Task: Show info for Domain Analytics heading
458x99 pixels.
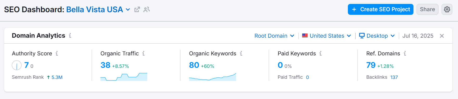Action: click(x=70, y=35)
